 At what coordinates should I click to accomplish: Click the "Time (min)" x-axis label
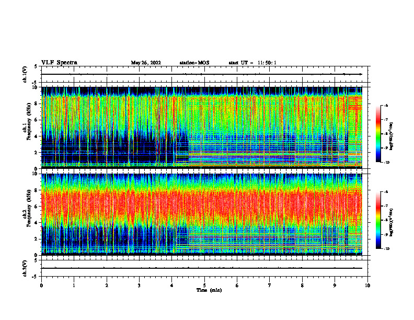click(209, 290)
